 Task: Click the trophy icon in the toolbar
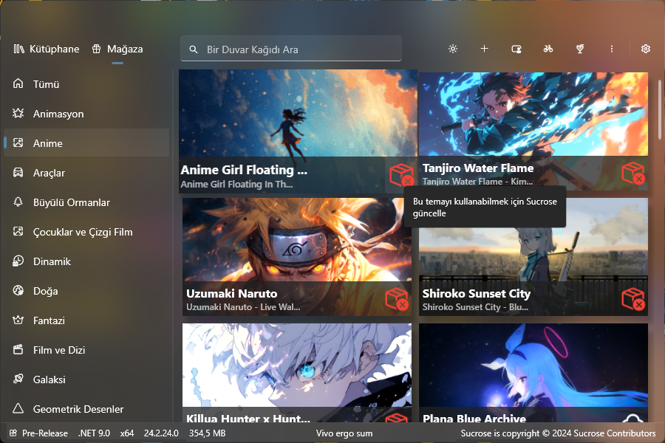click(x=580, y=49)
